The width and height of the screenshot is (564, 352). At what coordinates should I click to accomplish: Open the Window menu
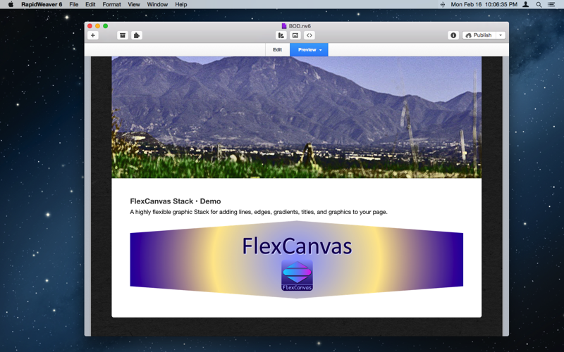point(157,4)
